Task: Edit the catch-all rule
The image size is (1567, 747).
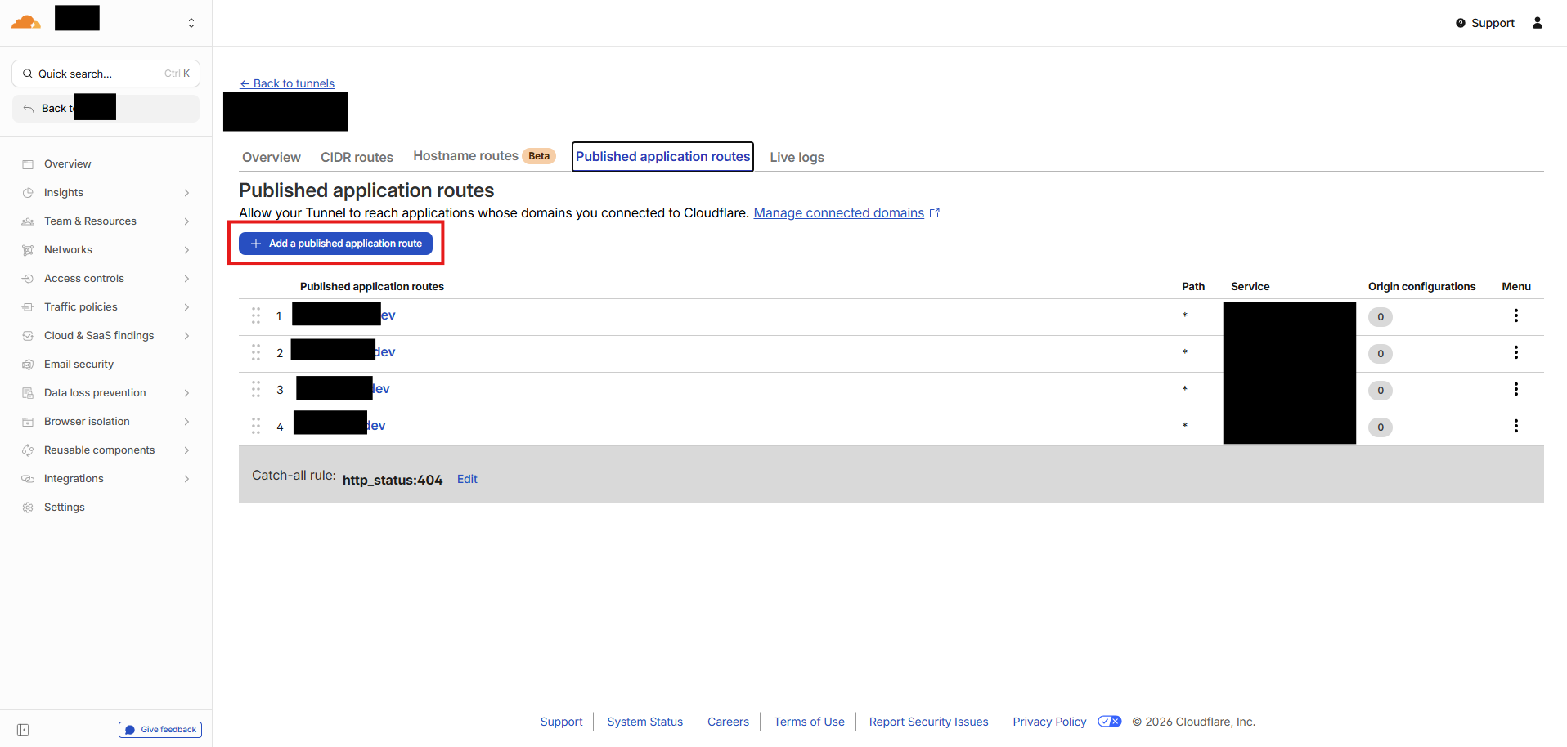Action: pyautogui.click(x=467, y=480)
